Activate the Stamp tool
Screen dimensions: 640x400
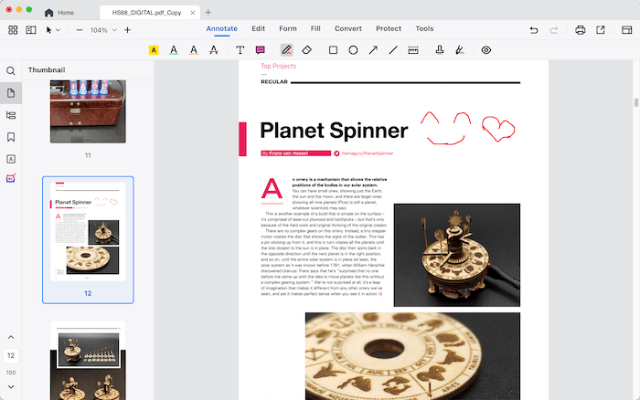(440, 50)
